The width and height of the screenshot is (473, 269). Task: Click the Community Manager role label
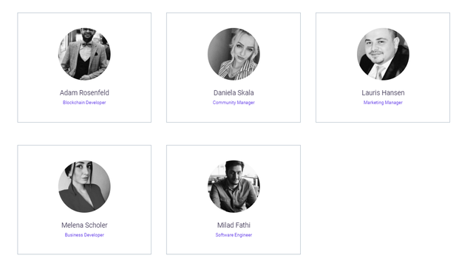[x=234, y=103]
